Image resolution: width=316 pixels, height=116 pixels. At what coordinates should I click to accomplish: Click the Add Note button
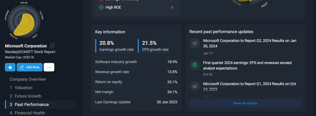[29, 67]
